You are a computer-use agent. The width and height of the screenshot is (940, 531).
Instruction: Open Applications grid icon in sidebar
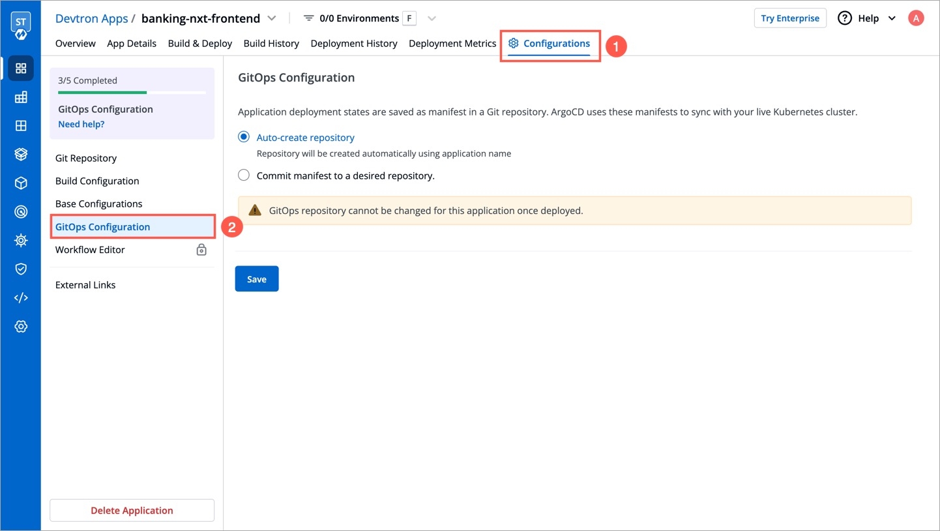click(21, 68)
